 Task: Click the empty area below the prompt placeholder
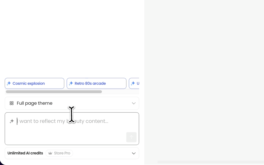tap(66, 136)
